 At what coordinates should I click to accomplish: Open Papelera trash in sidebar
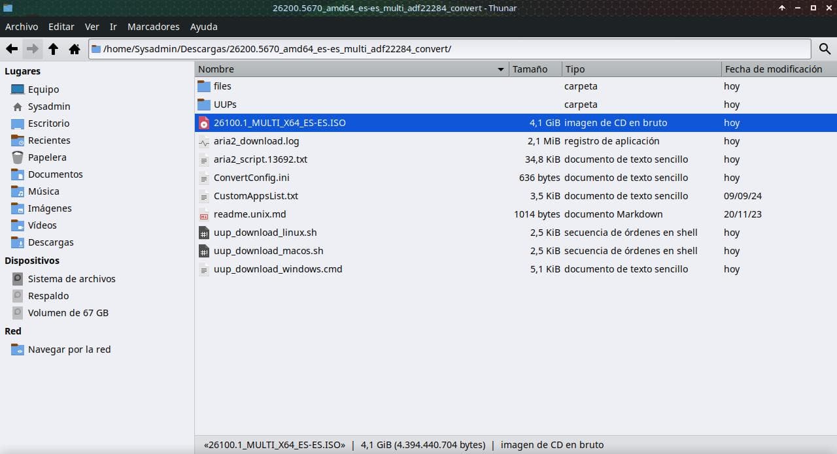coord(46,157)
